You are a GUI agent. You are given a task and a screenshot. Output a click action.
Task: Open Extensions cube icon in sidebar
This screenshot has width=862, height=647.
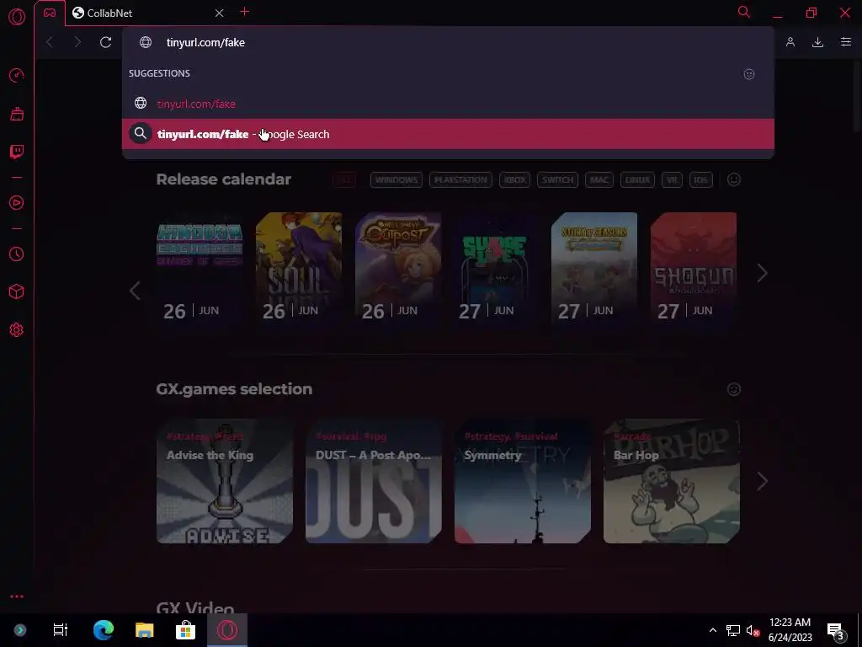pyautogui.click(x=17, y=291)
